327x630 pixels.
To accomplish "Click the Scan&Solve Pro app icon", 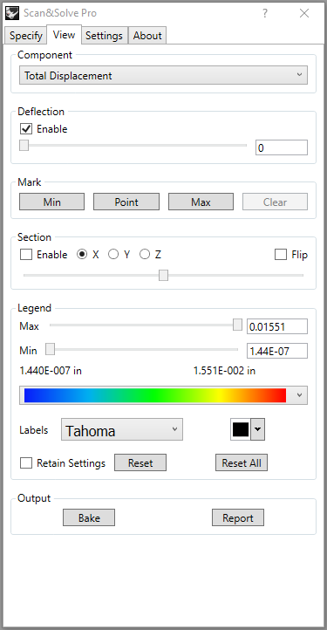I will [12, 13].
